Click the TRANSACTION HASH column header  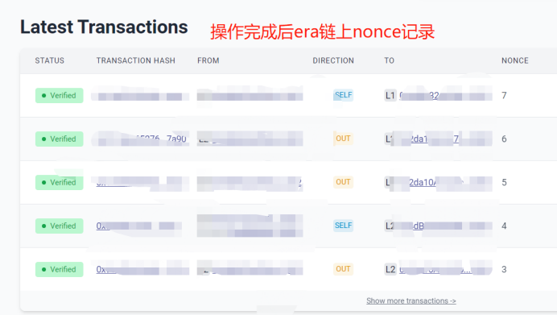coord(136,60)
